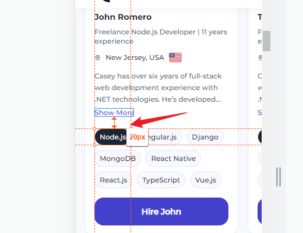
Task: Click the location pin icon
Action: tap(97, 58)
